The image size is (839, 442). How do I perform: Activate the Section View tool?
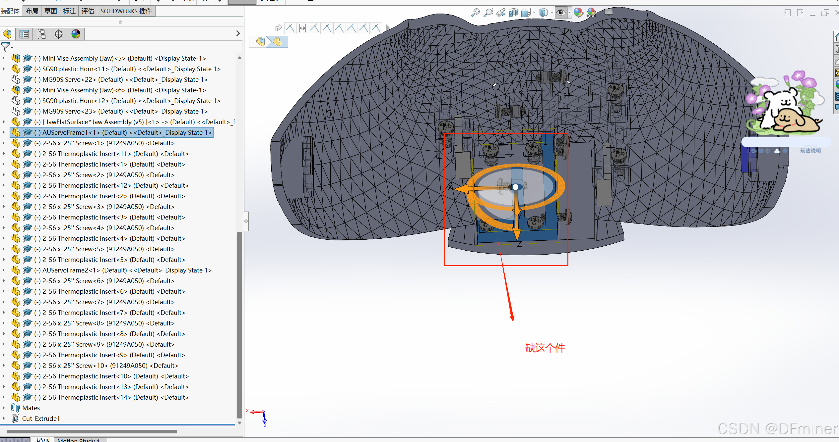pyautogui.click(x=513, y=13)
